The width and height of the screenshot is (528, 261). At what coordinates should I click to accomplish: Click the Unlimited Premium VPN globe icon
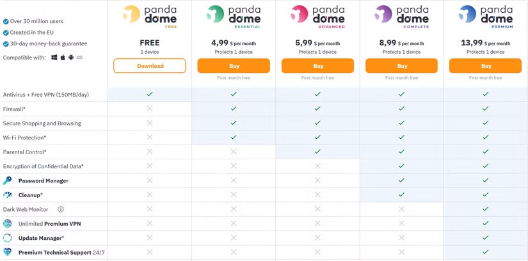tap(8, 224)
